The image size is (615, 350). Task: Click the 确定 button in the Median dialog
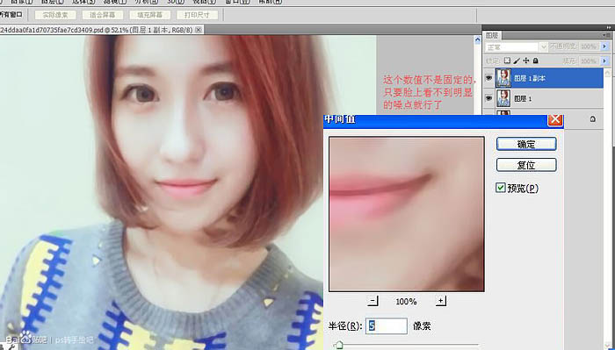526,144
